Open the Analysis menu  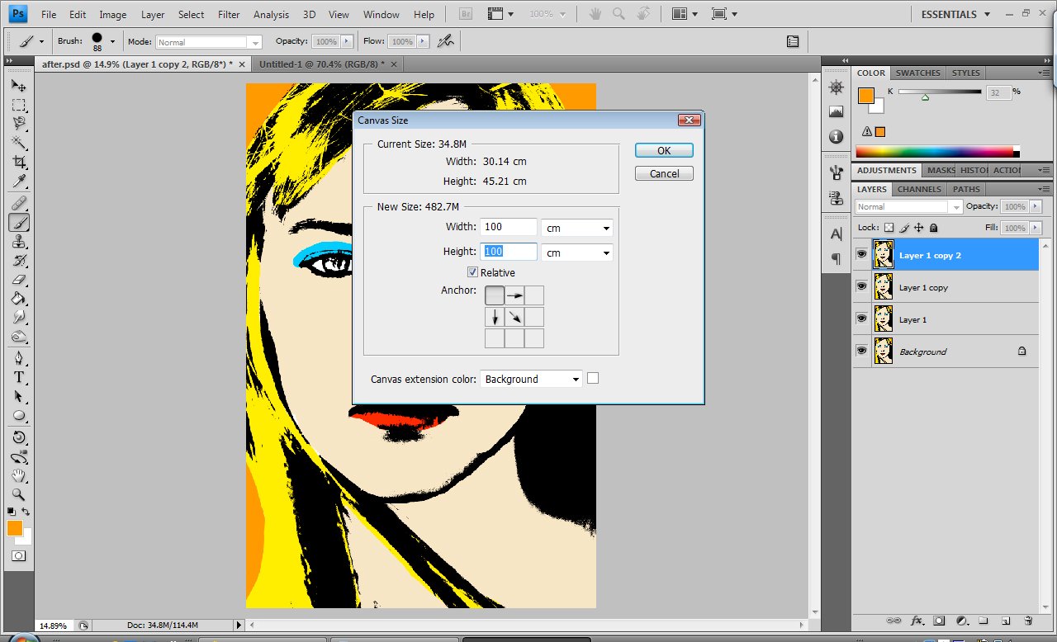point(271,15)
